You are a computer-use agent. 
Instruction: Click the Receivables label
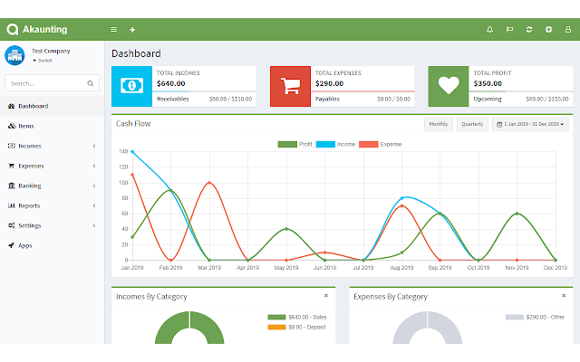point(173,99)
